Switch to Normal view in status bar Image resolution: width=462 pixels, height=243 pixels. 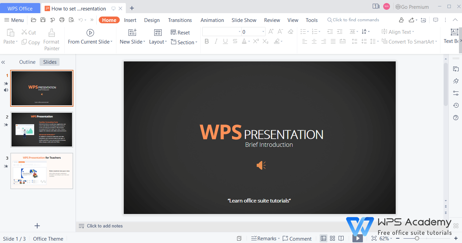click(x=324, y=239)
